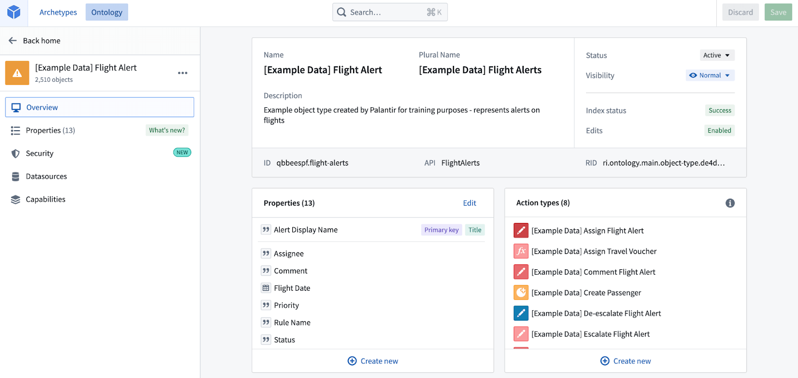
Task: Click the string type icon beside Comment
Action: click(x=266, y=270)
